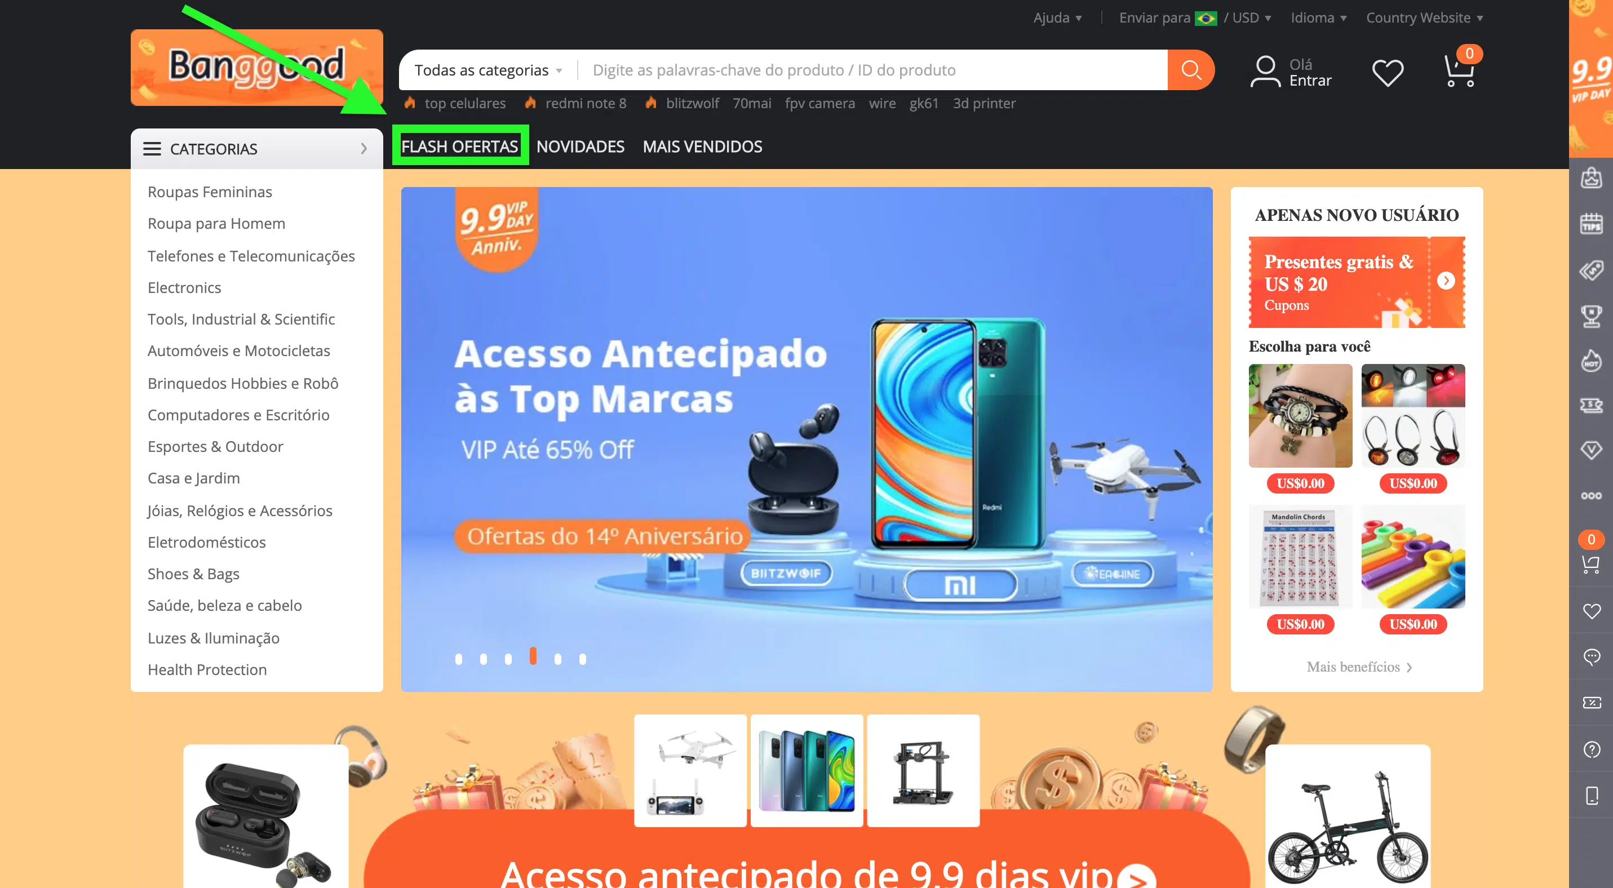Click the Telefones e Telecomunicações category link

pyautogui.click(x=250, y=255)
